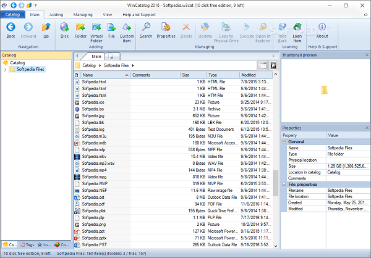Switch to the Managing ribbon tab

tap(83, 15)
